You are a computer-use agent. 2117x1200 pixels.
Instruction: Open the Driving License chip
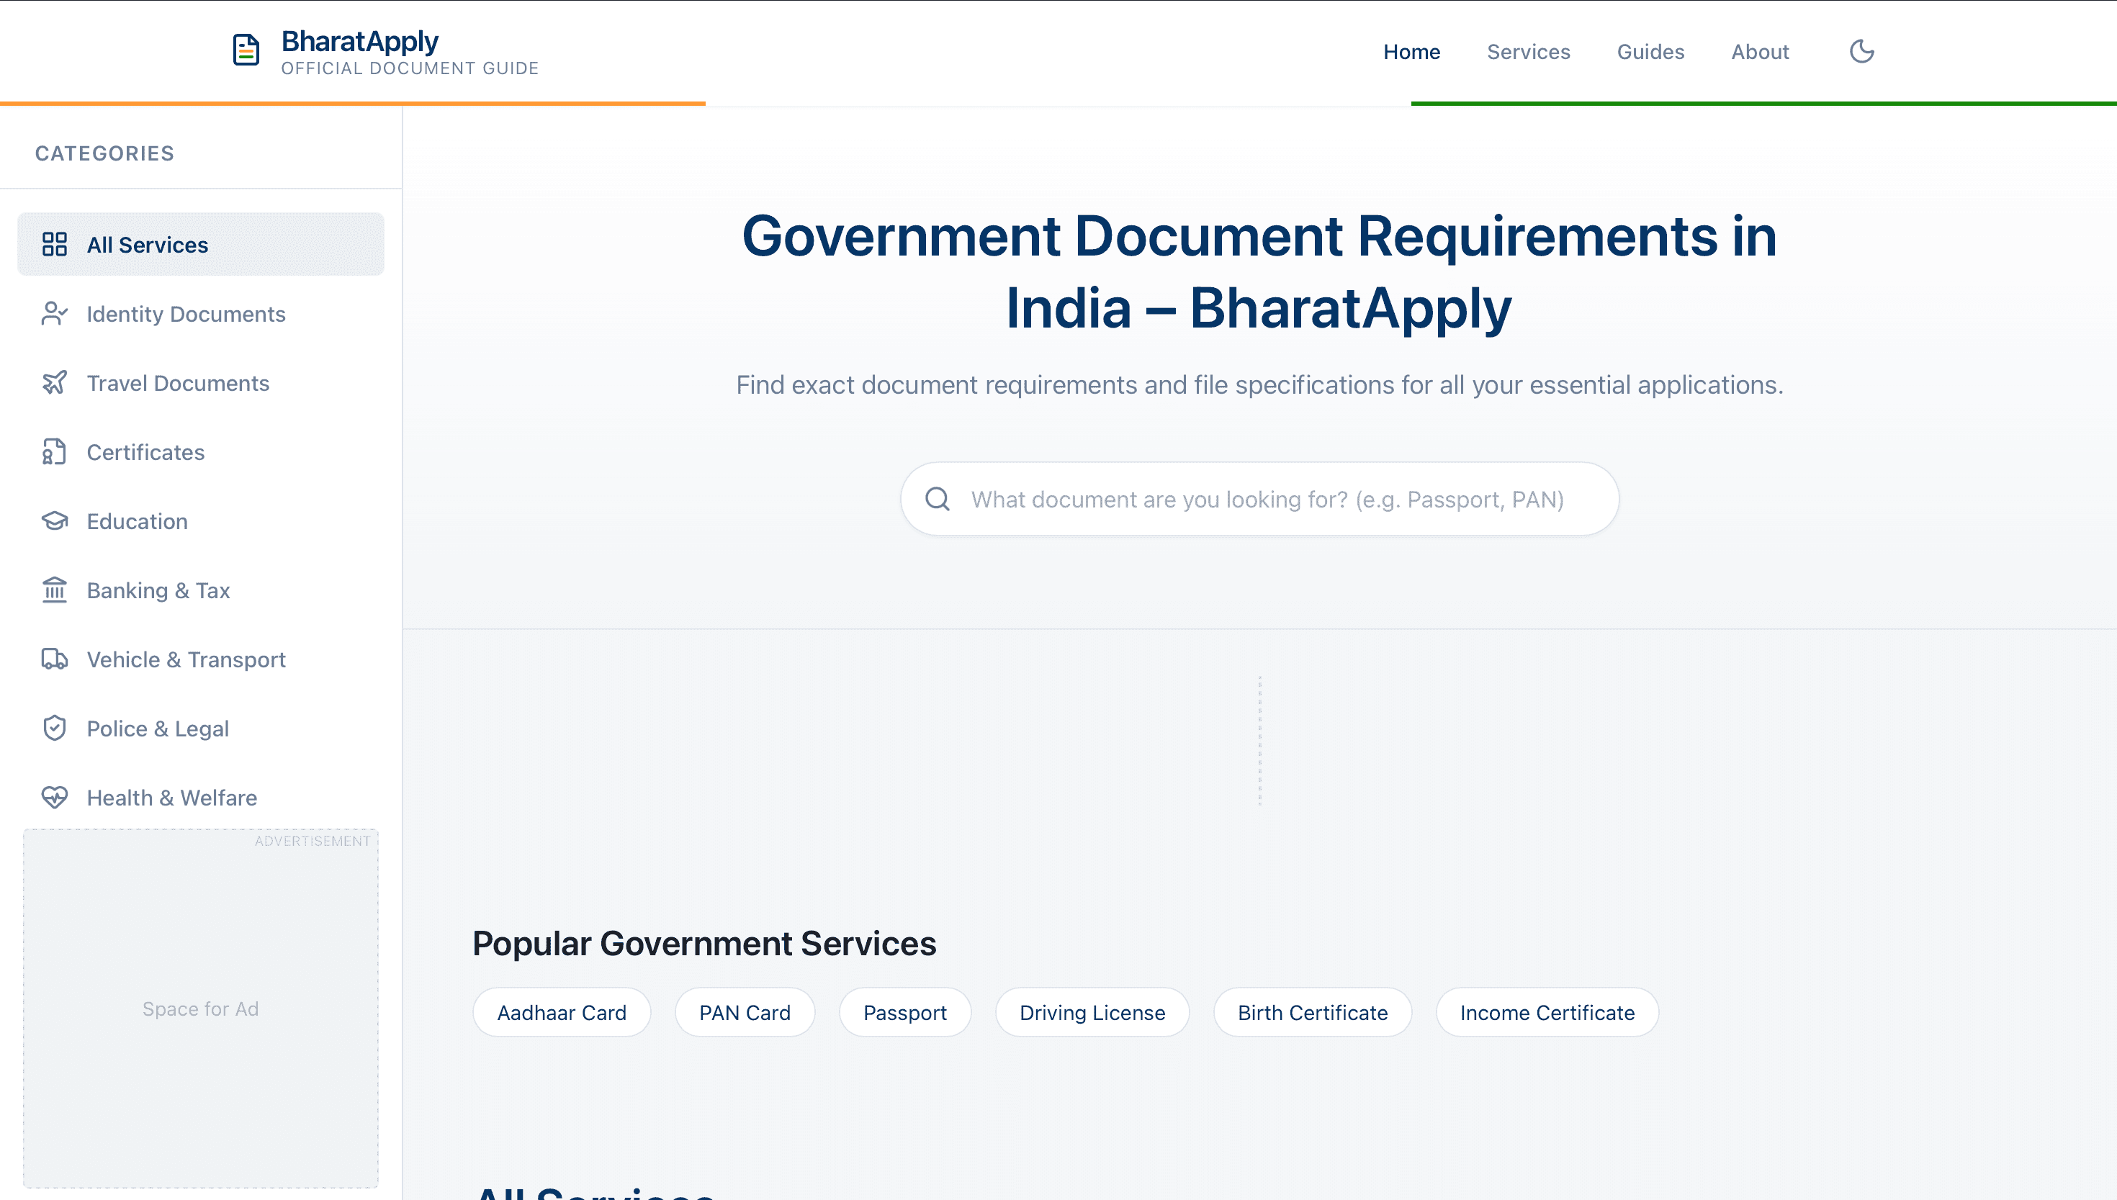coord(1092,1012)
